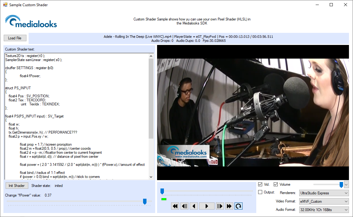Viewport: 353px width, 217px height.
Task: Click the app icon in the title bar
Action: (x=5, y=5)
